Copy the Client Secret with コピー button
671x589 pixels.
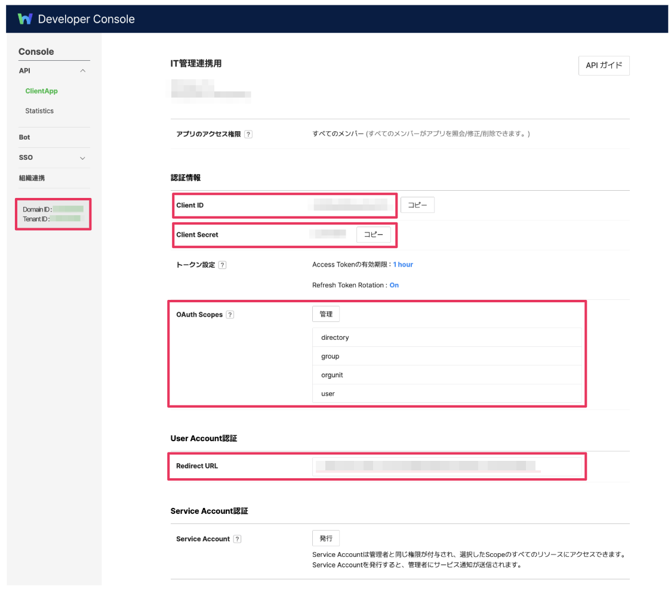(374, 235)
